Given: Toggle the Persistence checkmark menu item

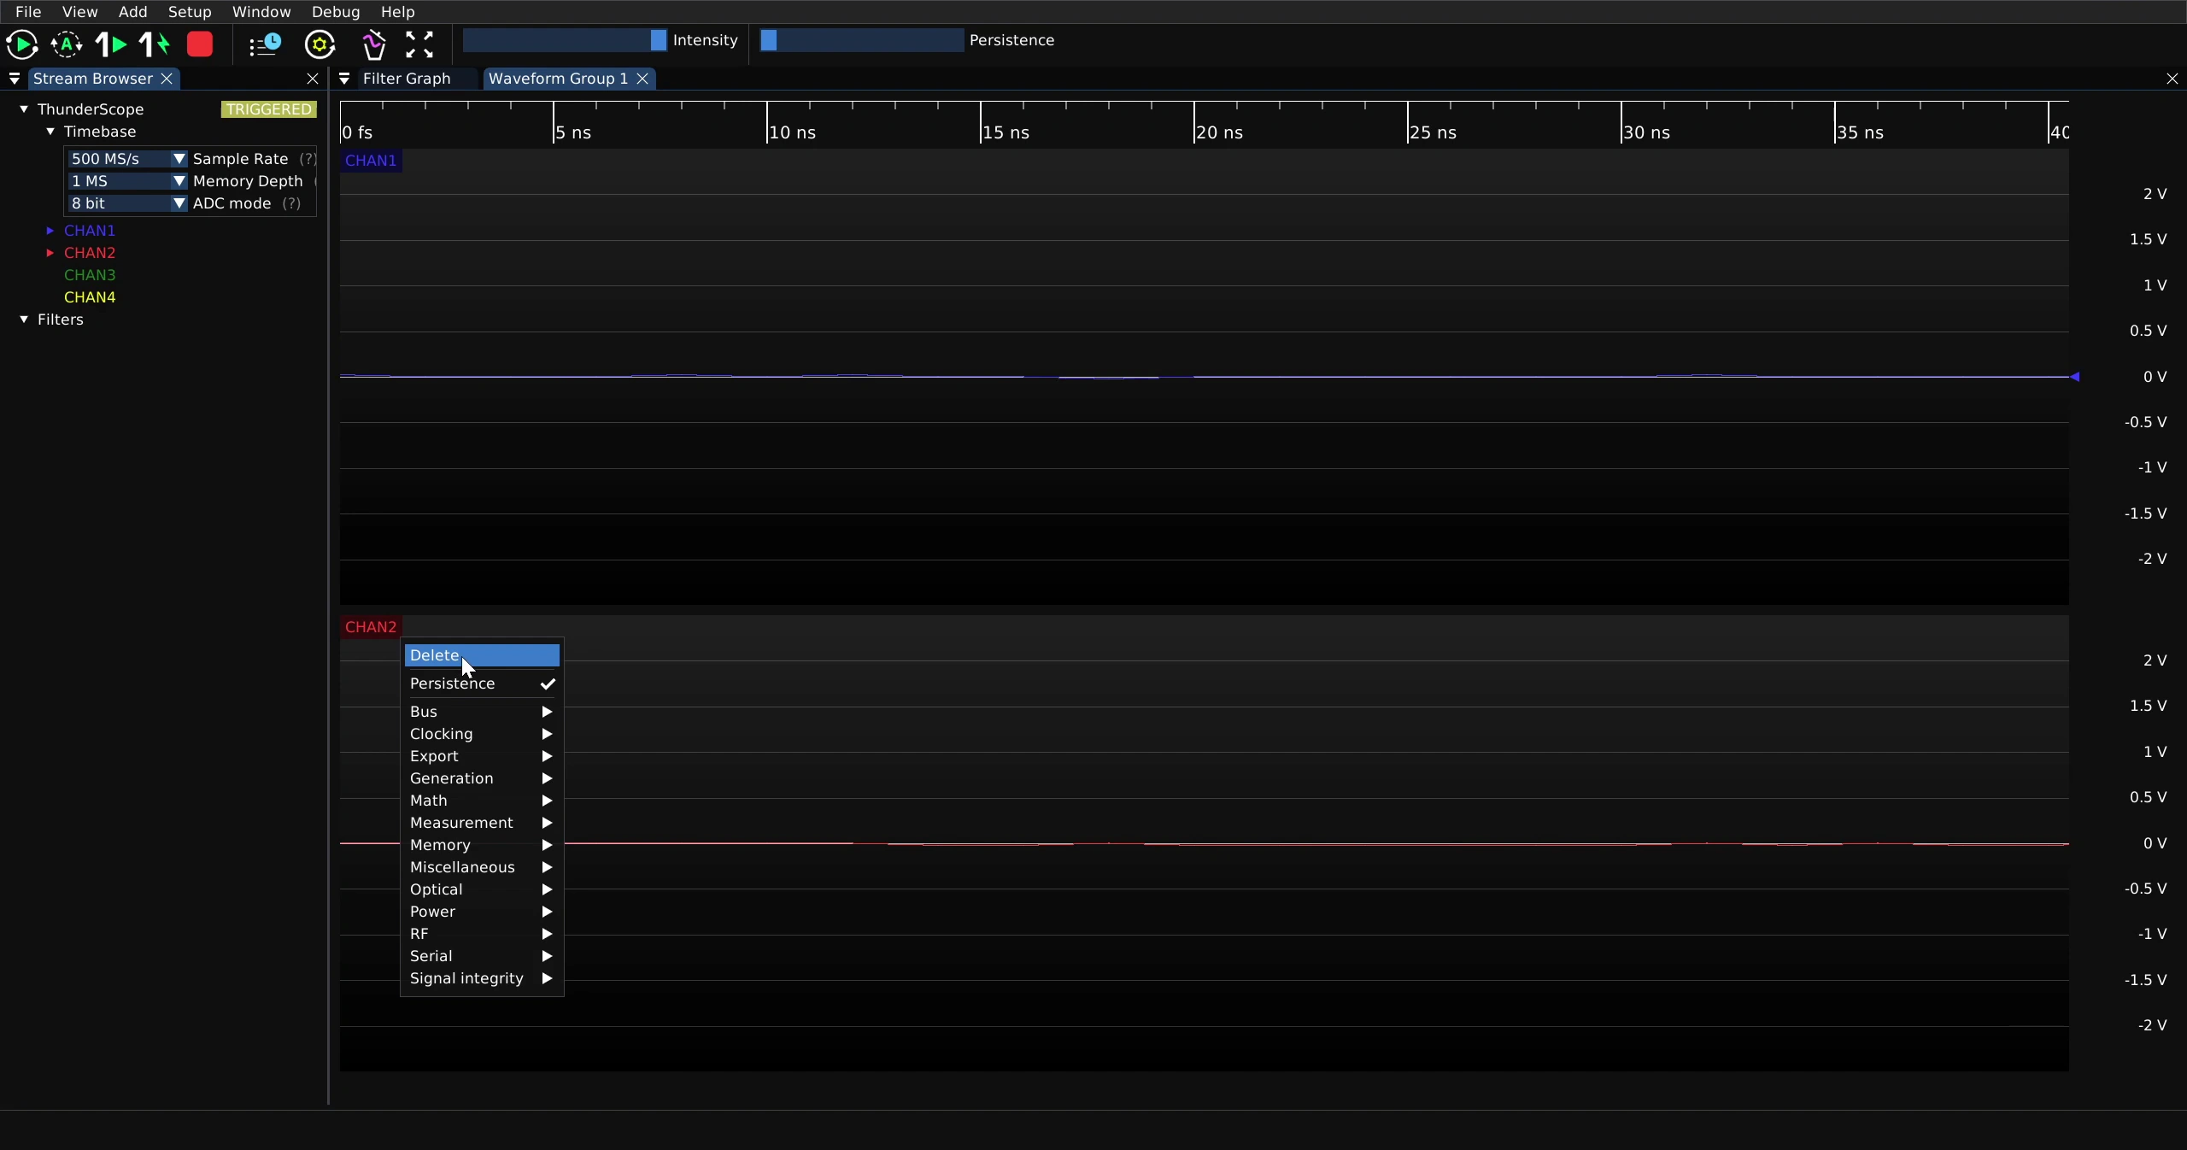Looking at the screenshot, I should (482, 684).
